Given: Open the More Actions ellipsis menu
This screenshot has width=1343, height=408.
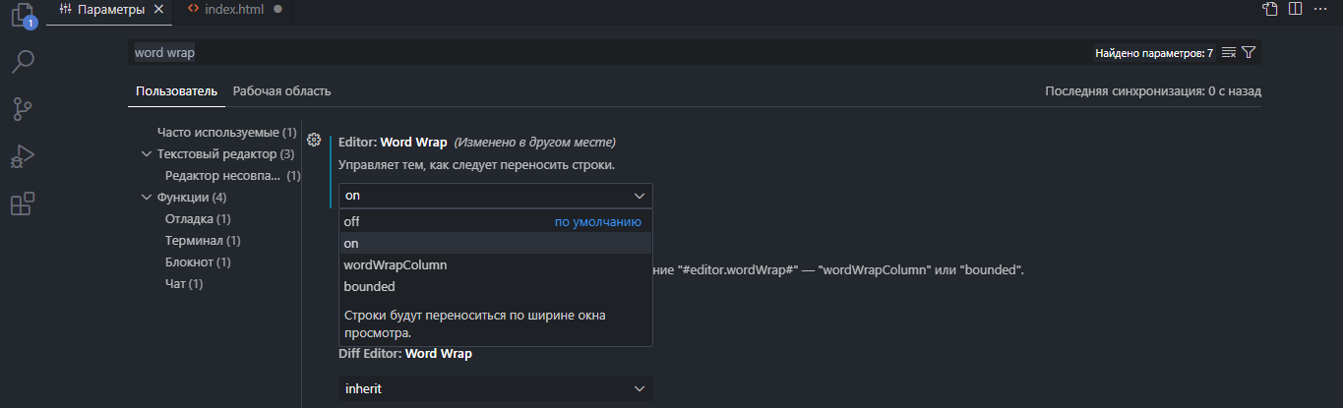Looking at the screenshot, I should point(1320,9).
